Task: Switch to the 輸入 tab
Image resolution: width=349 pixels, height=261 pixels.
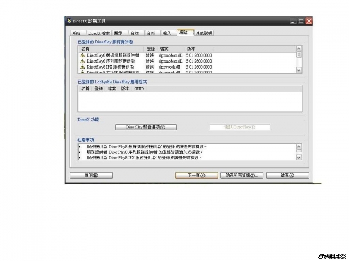Action: coord(167,33)
